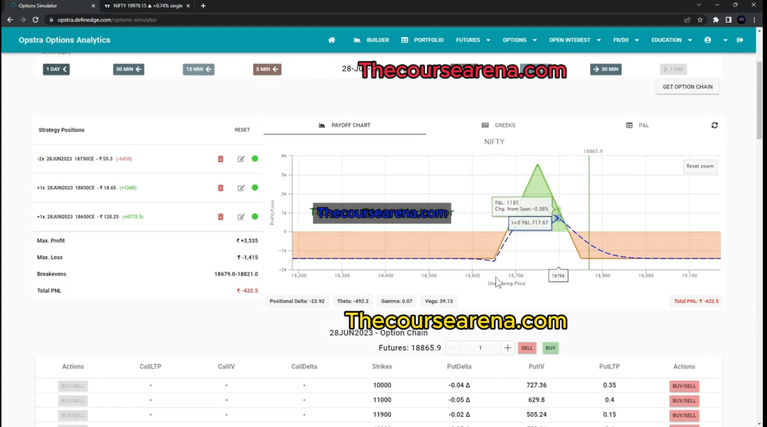The width and height of the screenshot is (767, 427).
Task: Step back 1 Day
Action: (x=56, y=69)
